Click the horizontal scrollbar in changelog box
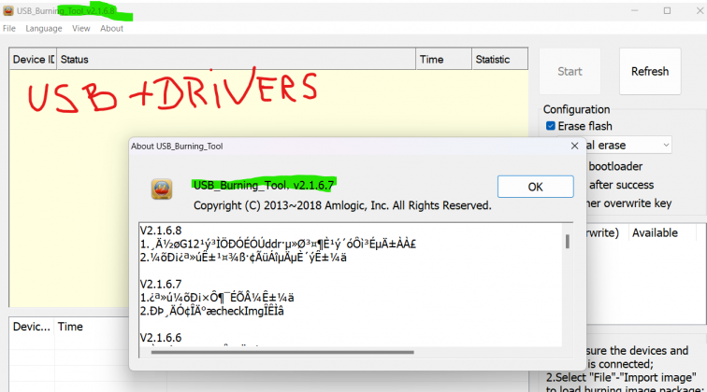 tap(282, 352)
